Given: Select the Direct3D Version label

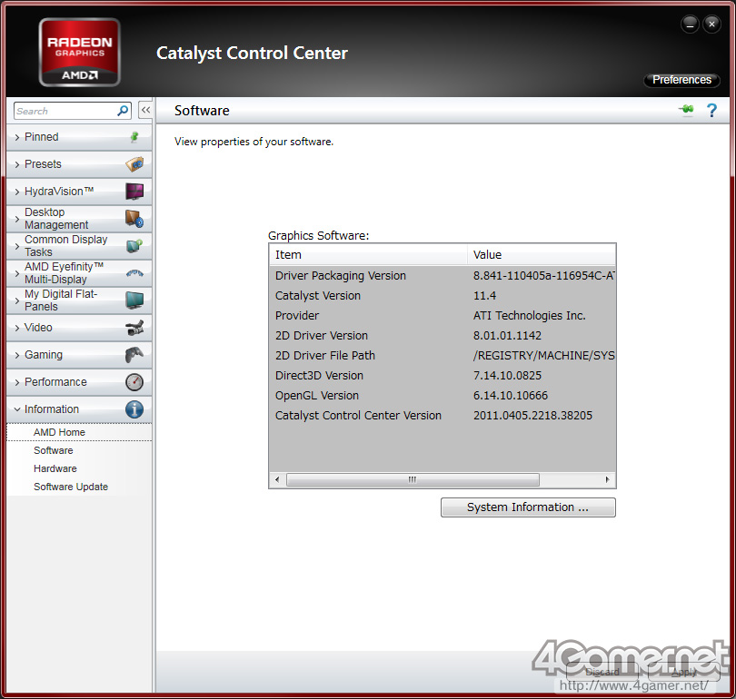Looking at the screenshot, I should (x=319, y=376).
